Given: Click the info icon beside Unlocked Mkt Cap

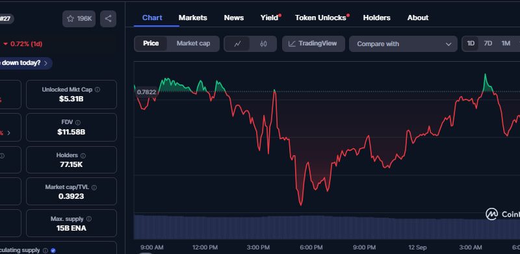Looking at the screenshot, I should coord(97,90).
